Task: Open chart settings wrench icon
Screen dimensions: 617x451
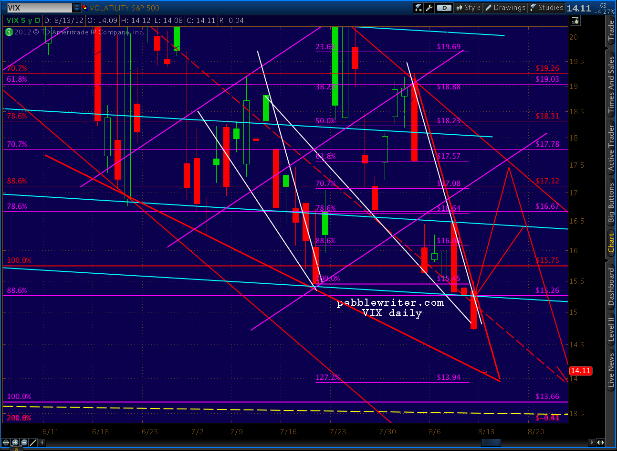Action: tap(429, 8)
